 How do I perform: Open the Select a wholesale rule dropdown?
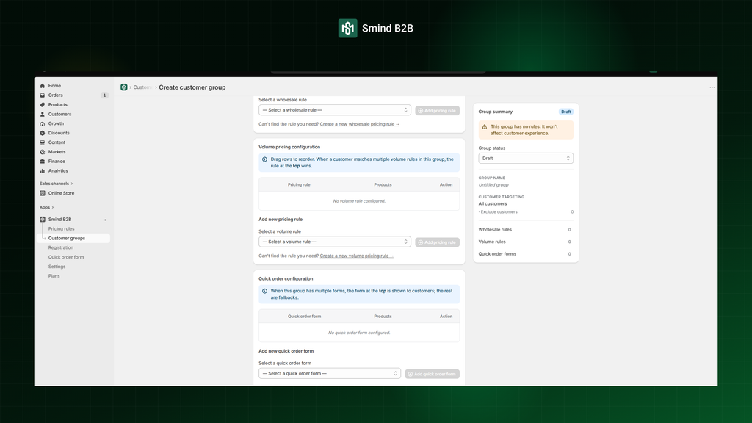(x=335, y=110)
